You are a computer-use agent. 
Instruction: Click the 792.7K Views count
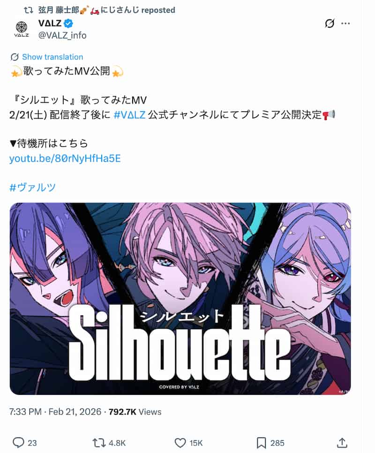point(135,412)
